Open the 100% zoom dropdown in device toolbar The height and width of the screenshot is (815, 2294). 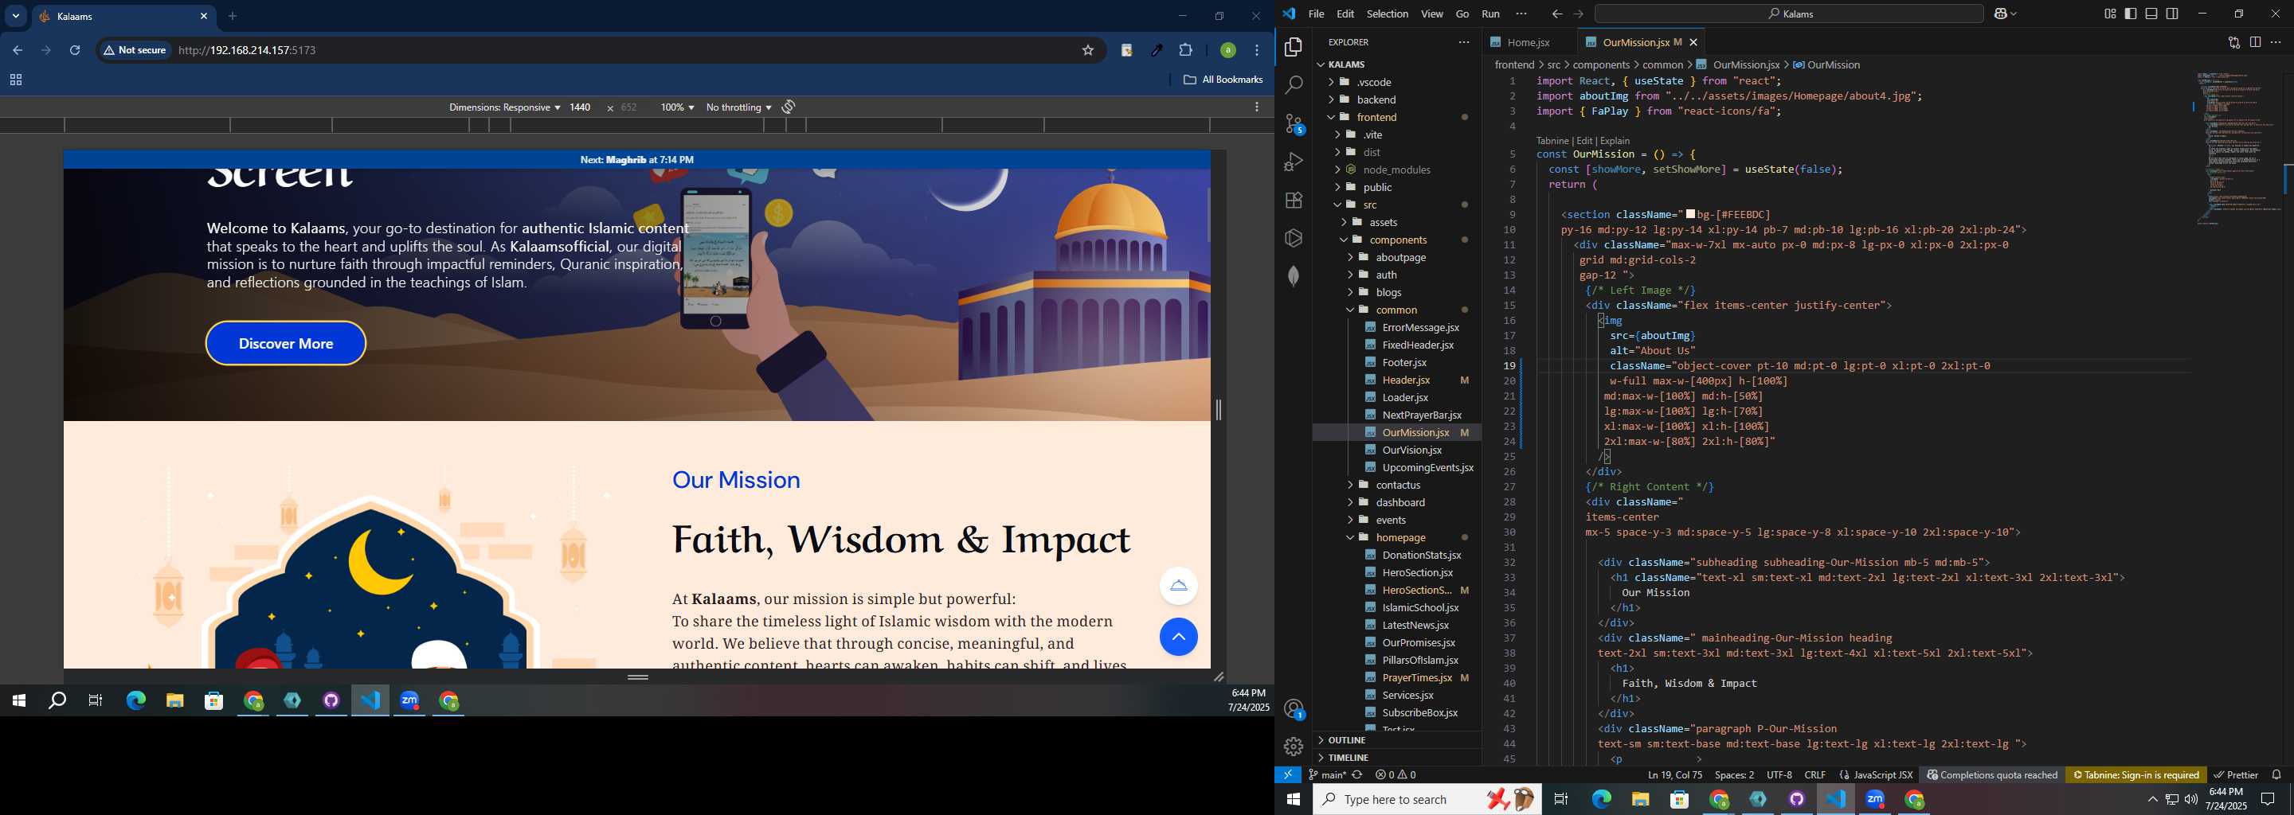677,107
